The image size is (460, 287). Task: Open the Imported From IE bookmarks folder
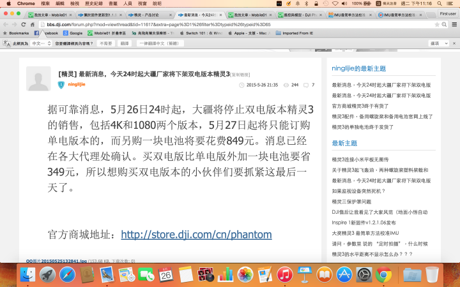(x=295, y=33)
